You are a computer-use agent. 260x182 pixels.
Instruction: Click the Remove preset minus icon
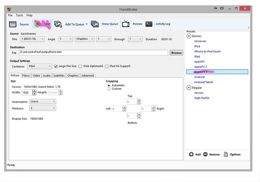pyautogui.click(x=205, y=154)
